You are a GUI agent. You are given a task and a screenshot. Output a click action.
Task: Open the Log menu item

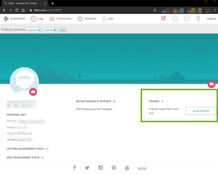(x=41, y=19)
